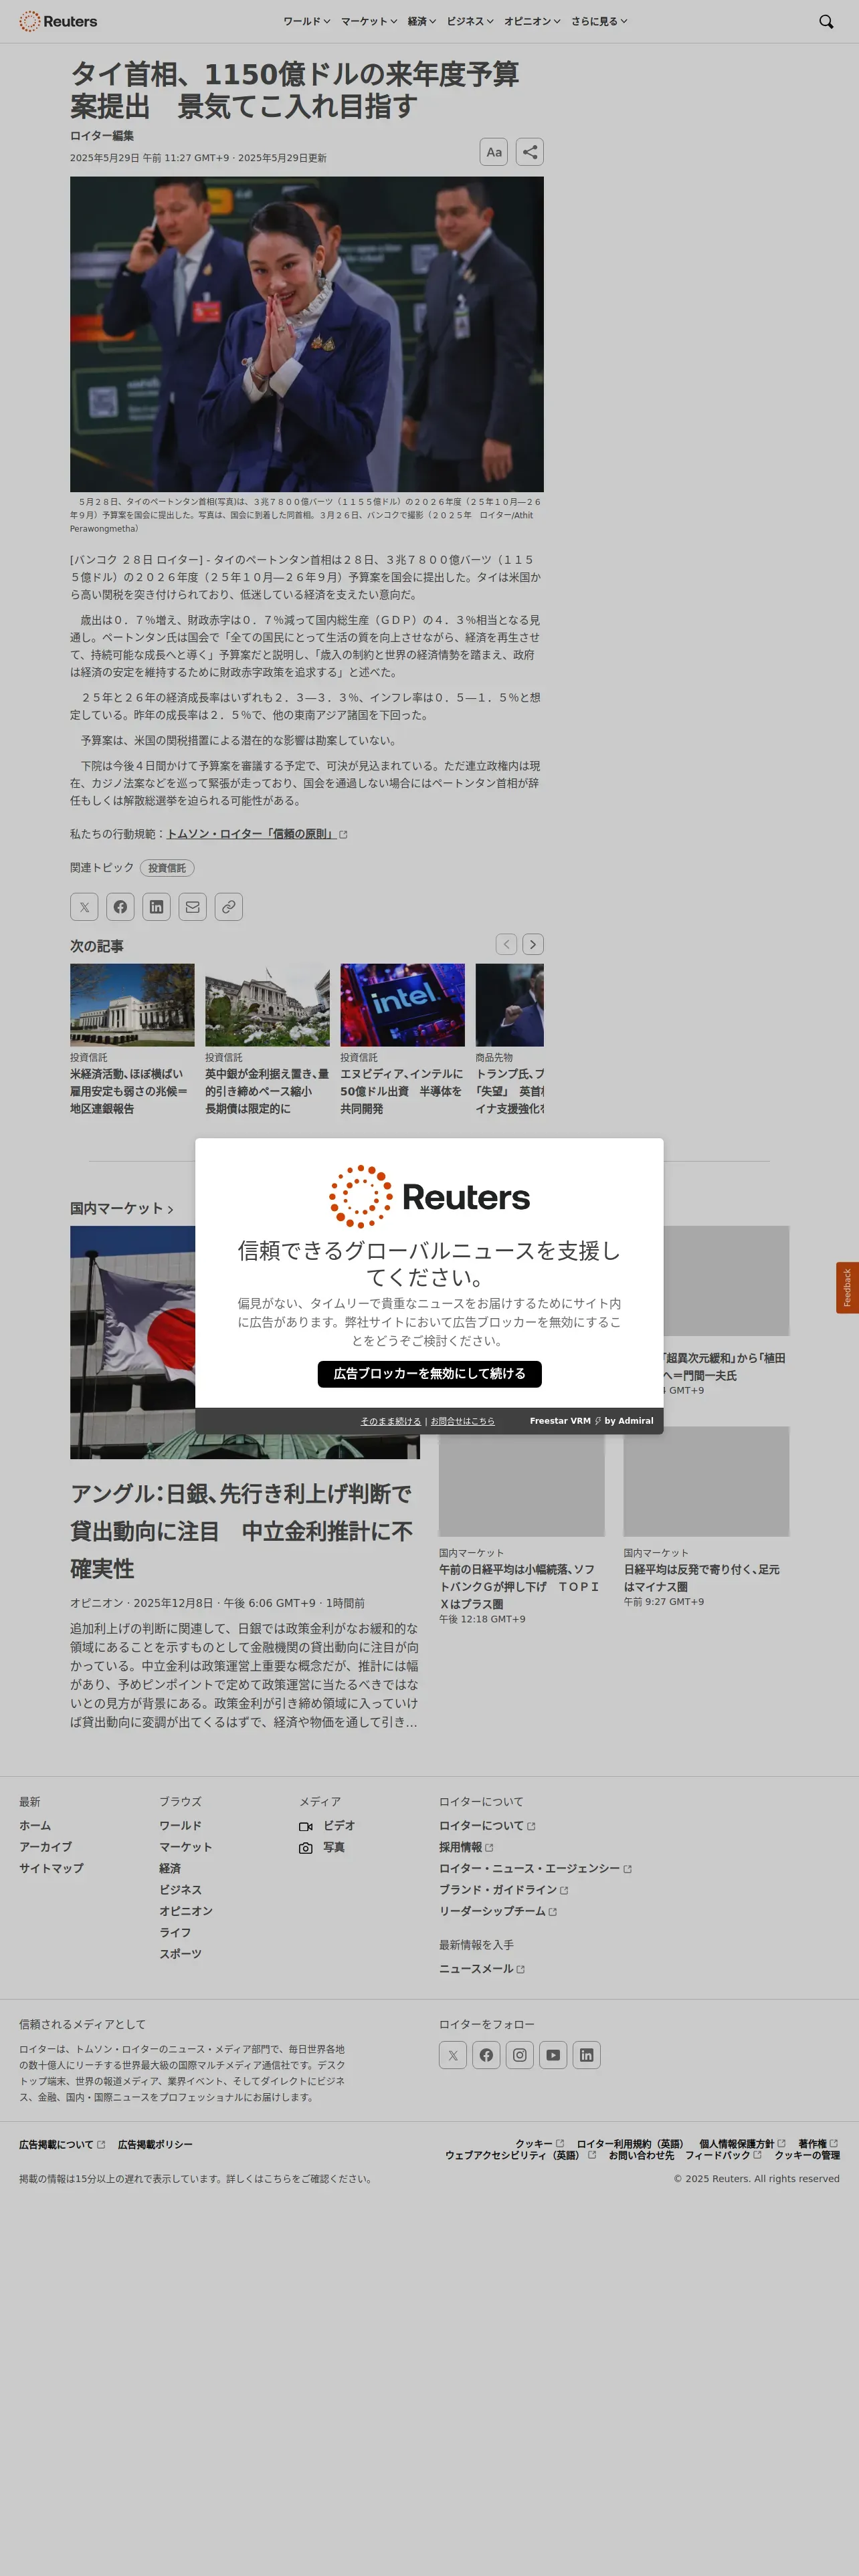Click そのまま続ける link in popup

pos(391,1421)
